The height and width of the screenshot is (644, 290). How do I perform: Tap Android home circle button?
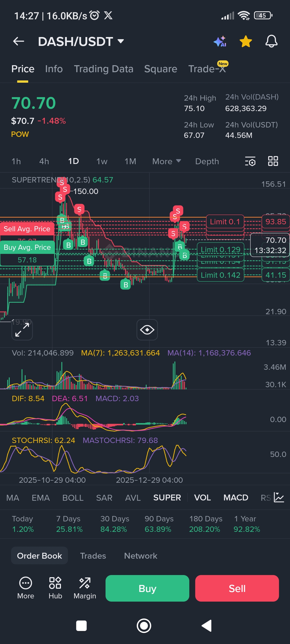(x=144, y=626)
